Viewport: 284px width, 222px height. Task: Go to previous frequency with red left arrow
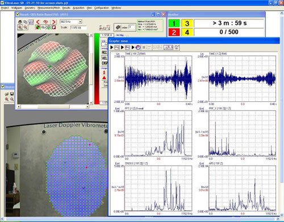(x=38, y=22)
